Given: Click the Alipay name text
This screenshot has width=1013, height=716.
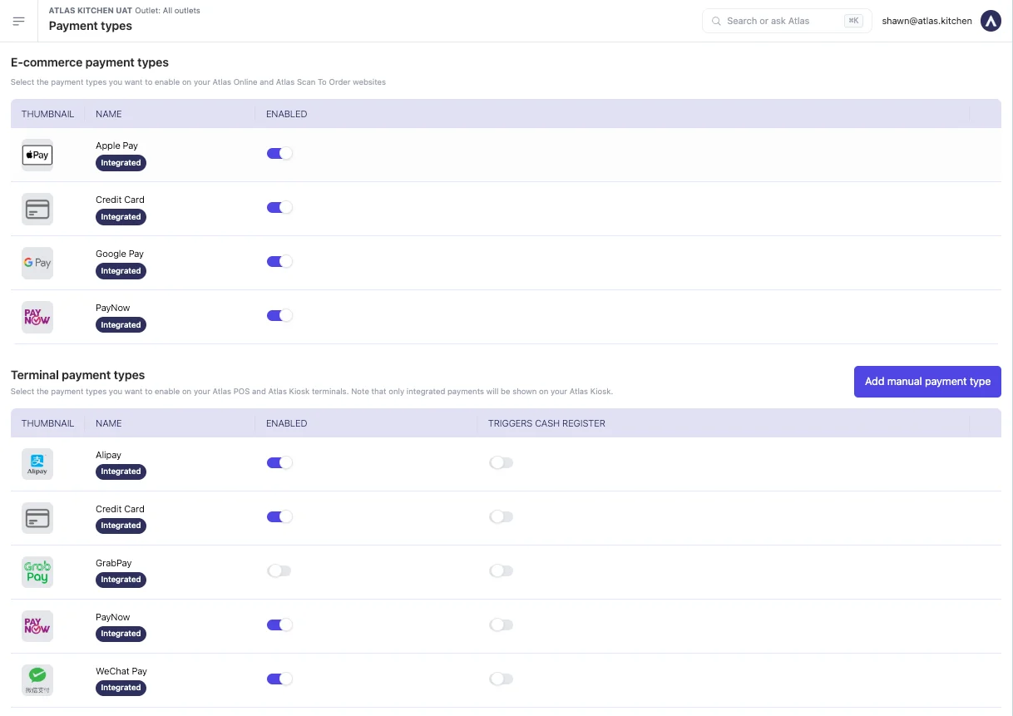Looking at the screenshot, I should click(108, 455).
